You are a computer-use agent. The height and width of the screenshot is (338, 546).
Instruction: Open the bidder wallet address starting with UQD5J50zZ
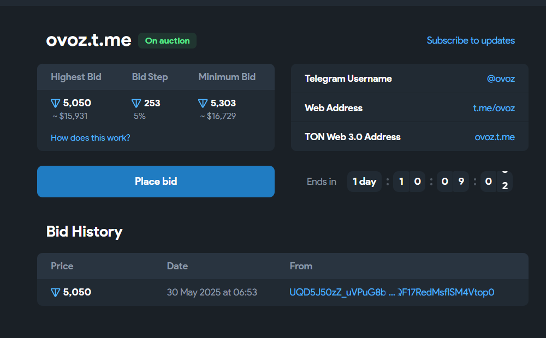pos(391,292)
